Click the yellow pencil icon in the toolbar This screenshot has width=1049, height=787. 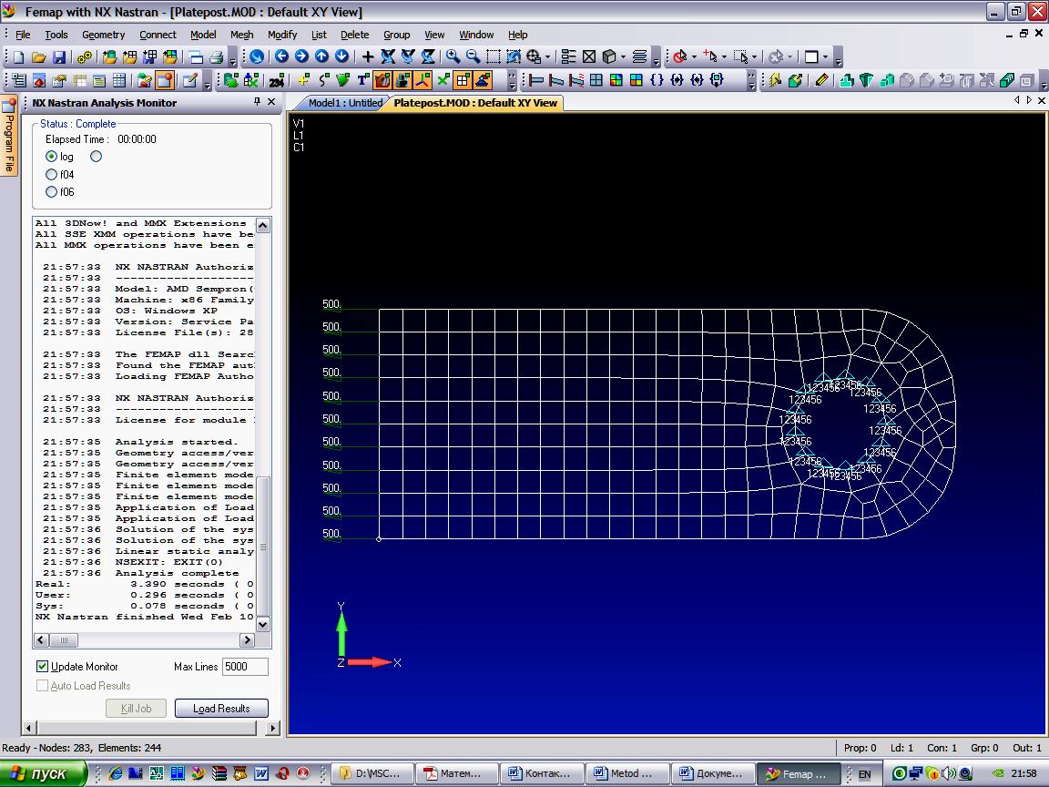click(x=821, y=81)
